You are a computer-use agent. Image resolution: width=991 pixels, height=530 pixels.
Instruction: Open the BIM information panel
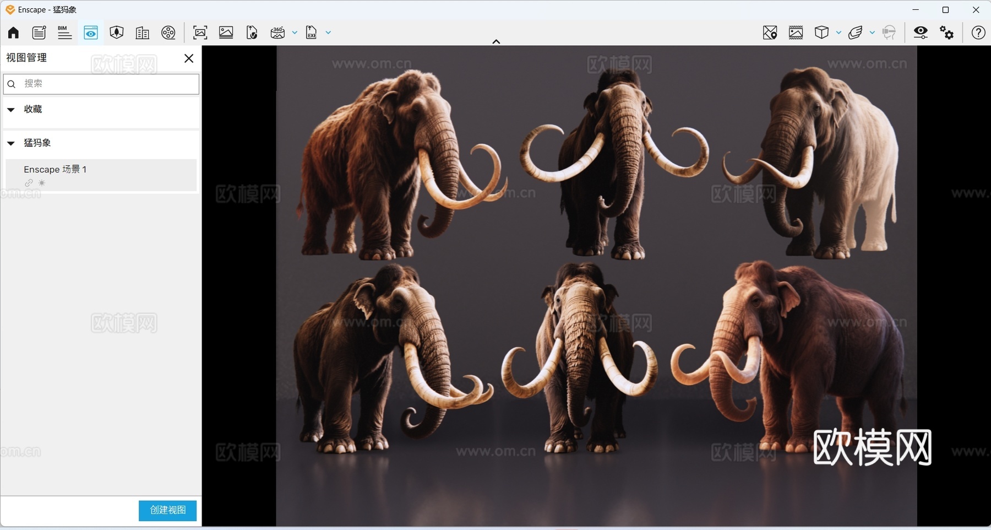[x=64, y=33]
